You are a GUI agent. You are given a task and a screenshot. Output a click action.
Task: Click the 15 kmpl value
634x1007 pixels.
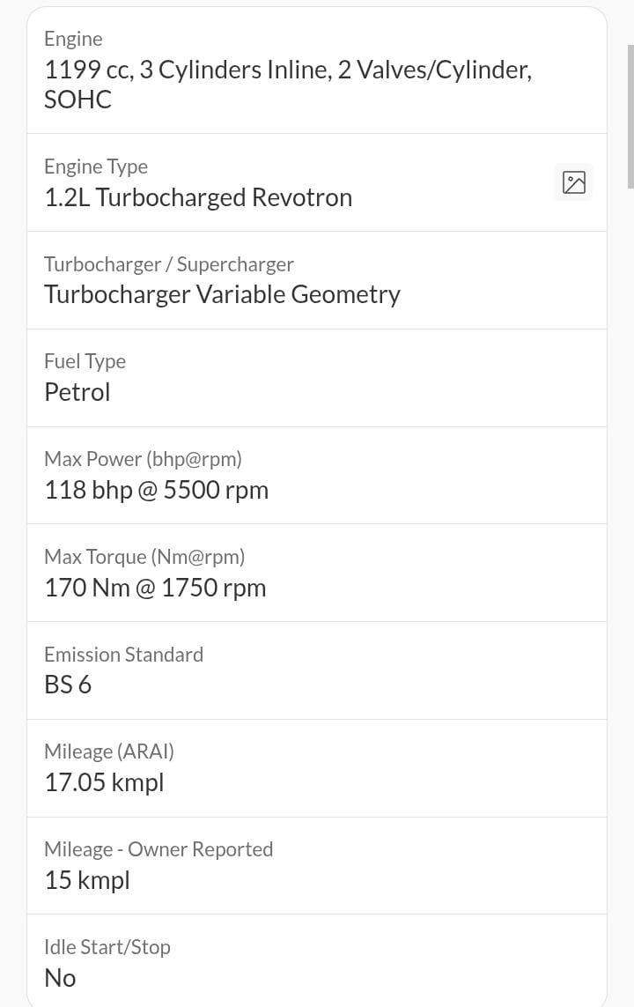87,880
